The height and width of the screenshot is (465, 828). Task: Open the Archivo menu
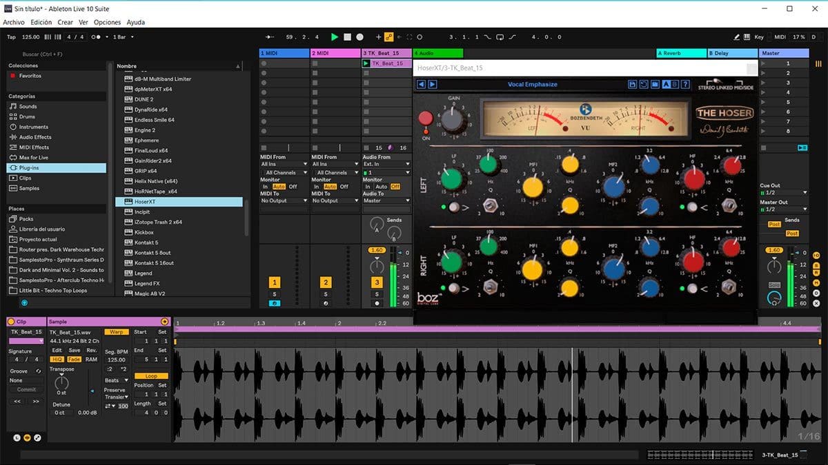pos(14,23)
